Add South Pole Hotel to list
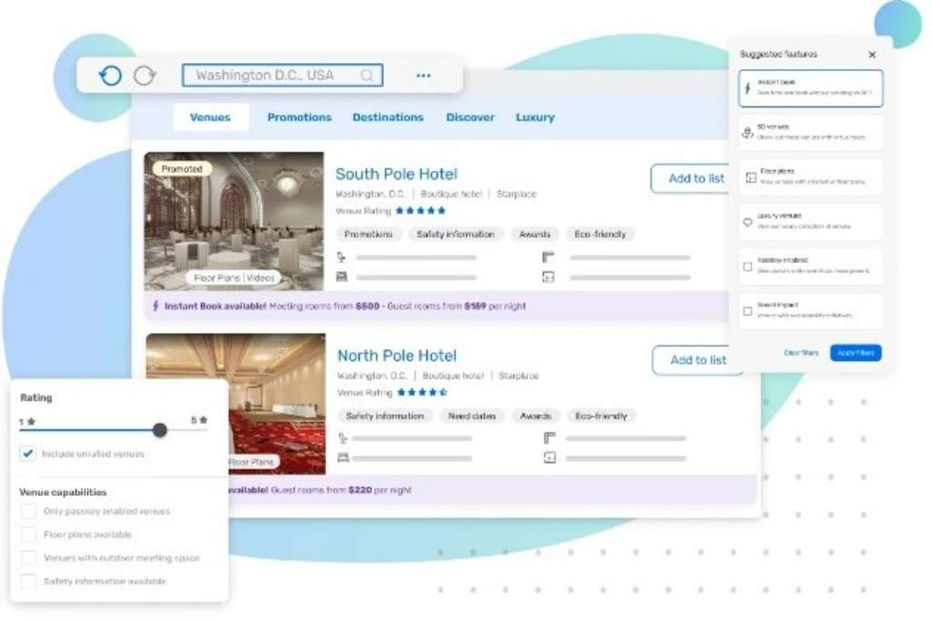The image size is (932, 621). [x=696, y=178]
